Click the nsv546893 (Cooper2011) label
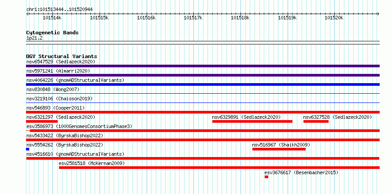 click(55, 108)
